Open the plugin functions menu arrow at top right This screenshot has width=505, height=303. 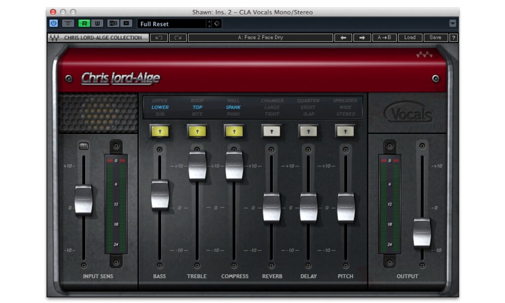click(453, 24)
